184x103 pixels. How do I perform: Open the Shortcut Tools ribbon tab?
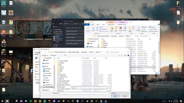point(111,25)
